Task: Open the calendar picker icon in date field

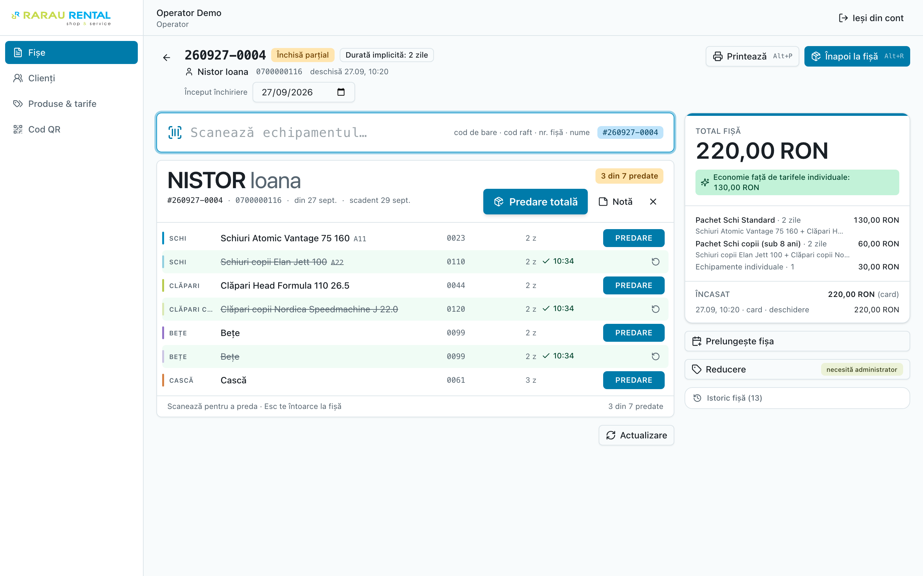Action: coord(341,92)
